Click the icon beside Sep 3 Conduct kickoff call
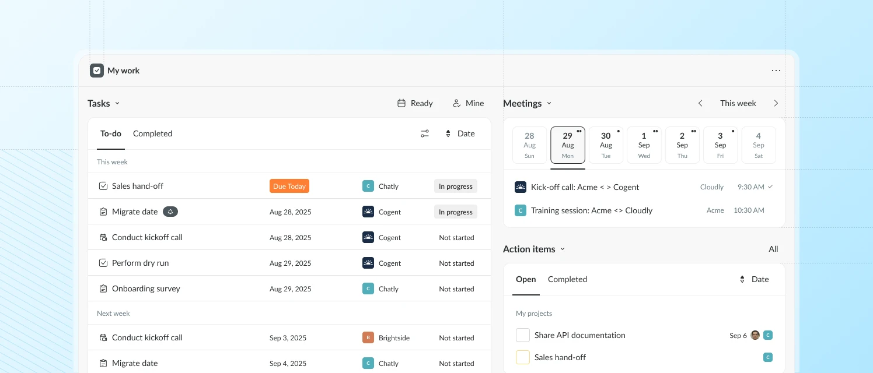The height and width of the screenshot is (373, 873). [x=103, y=337]
